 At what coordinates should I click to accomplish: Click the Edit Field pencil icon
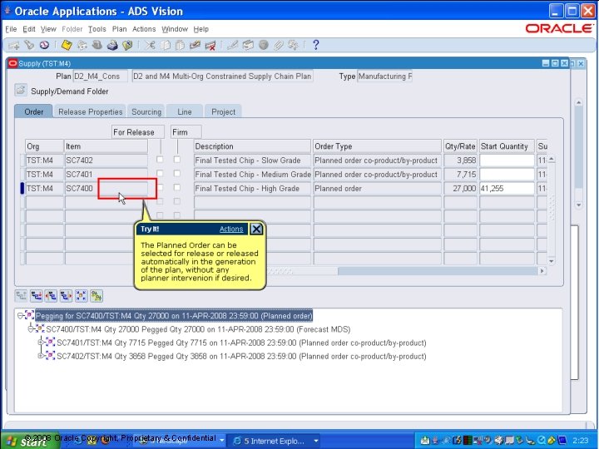tap(233, 45)
